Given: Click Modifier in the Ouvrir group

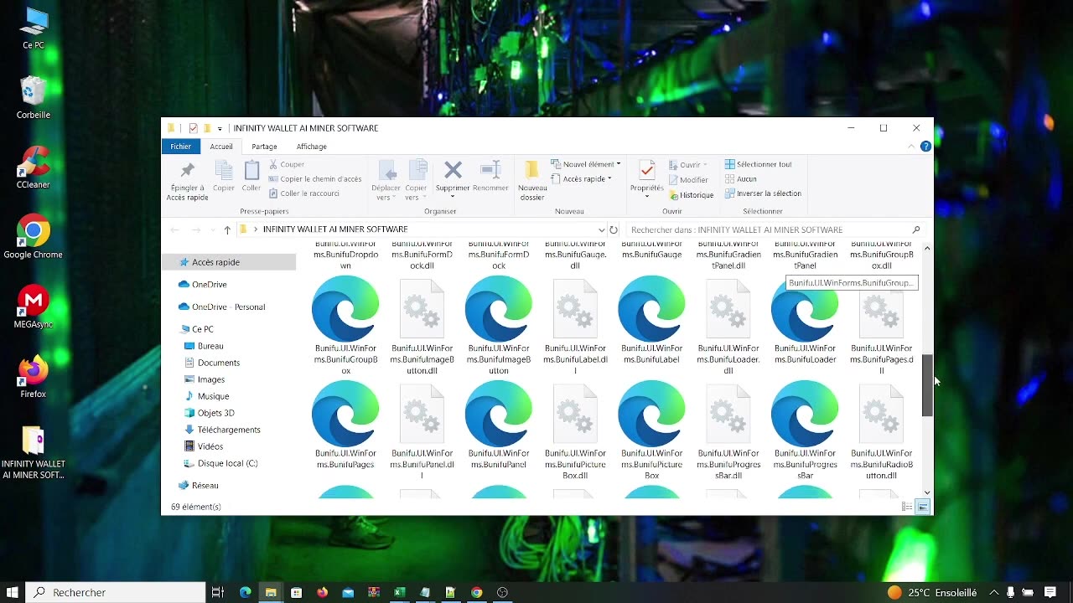Looking at the screenshot, I should click(688, 180).
